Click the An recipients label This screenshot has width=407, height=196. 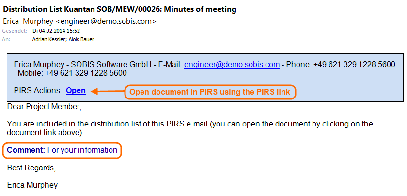[6, 39]
